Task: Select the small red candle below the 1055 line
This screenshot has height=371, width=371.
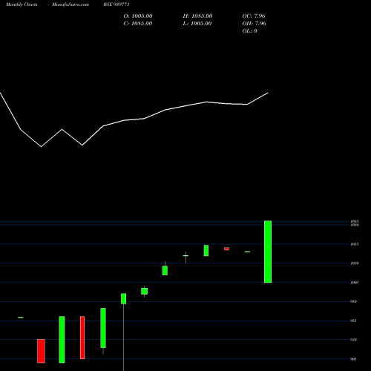Action: tap(227, 249)
